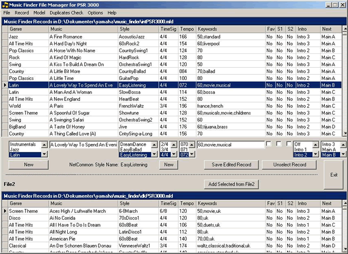Click the Exit button
This screenshot has height=254, width=348.
pyautogui.click(x=333, y=175)
